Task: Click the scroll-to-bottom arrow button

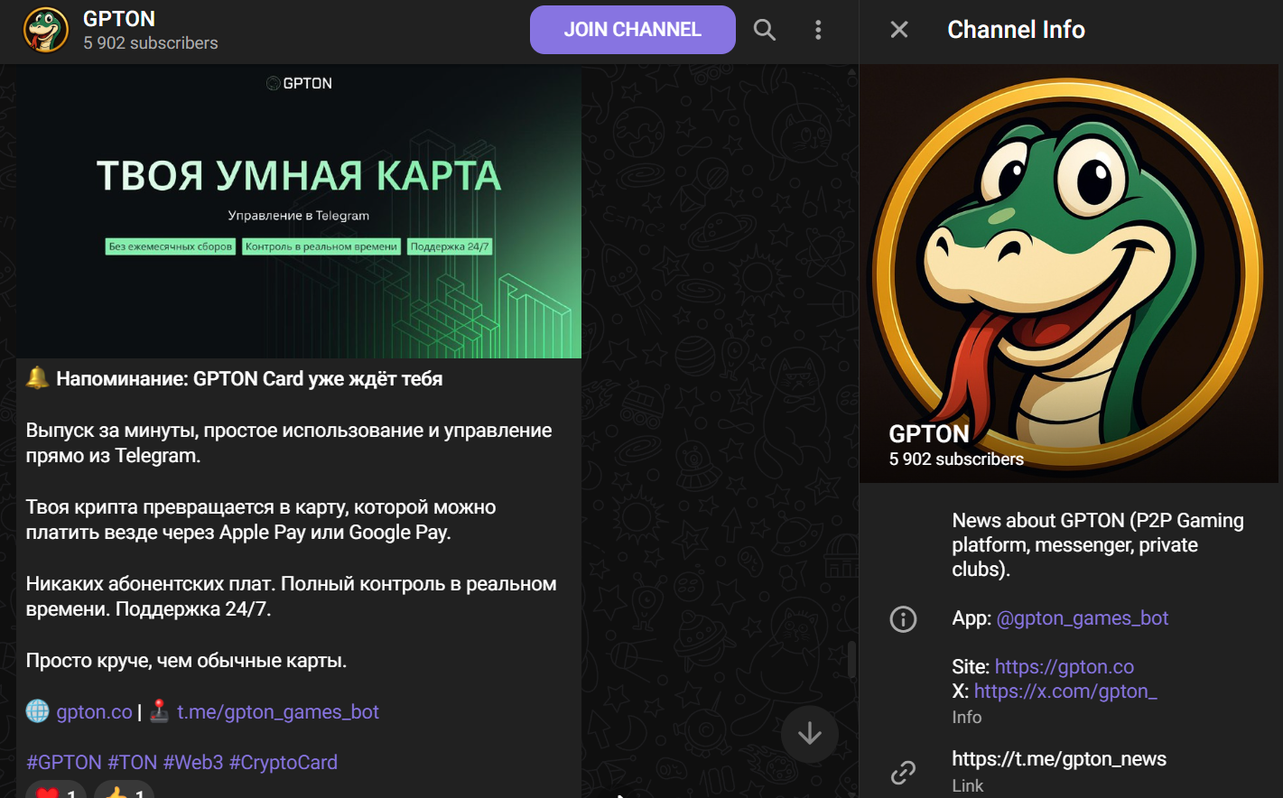Action: (810, 734)
